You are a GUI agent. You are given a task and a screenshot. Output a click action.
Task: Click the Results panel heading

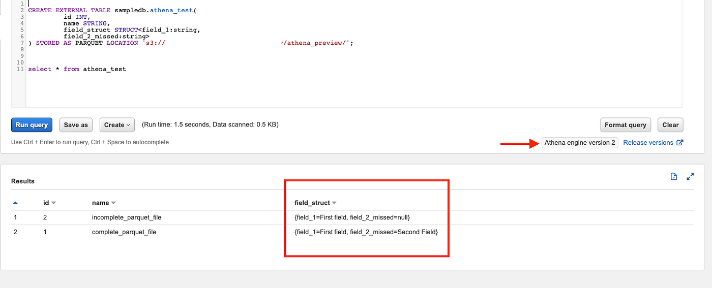coord(23,181)
